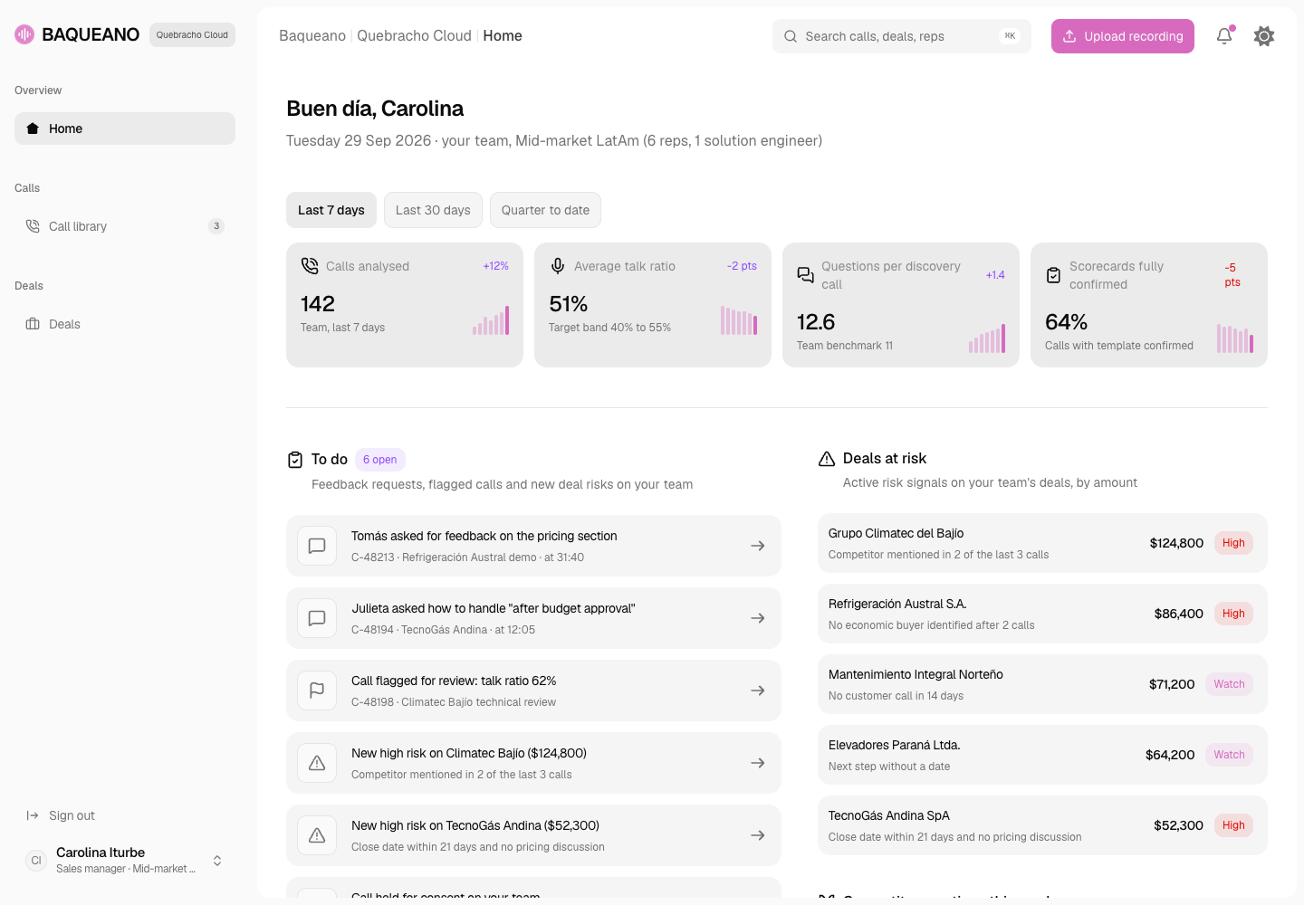Click the Deals briefcase icon in sidebar
Viewport: 1304px width, 905px height.
(33, 324)
